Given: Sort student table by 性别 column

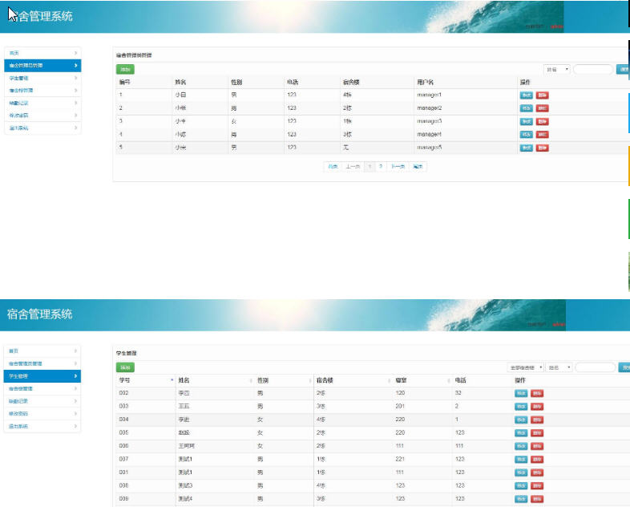Looking at the screenshot, I should [x=284, y=380].
